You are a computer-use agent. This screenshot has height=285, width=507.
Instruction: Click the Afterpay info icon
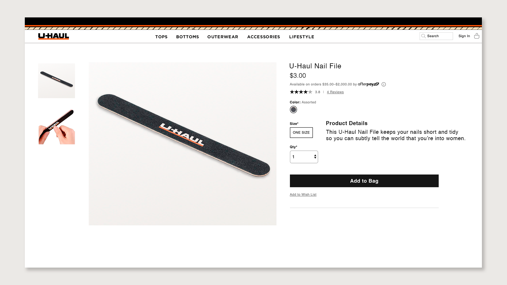click(x=384, y=84)
